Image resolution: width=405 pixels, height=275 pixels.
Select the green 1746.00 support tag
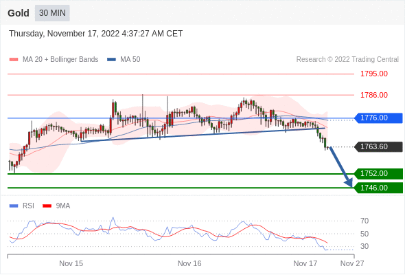pyautogui.click(x=378, y=188)
